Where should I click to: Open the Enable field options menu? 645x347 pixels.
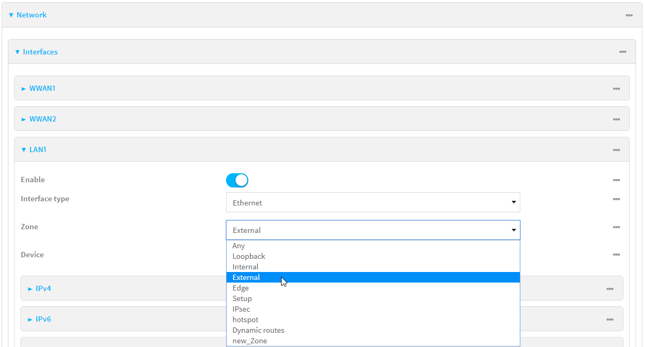[x=616, y=180]
